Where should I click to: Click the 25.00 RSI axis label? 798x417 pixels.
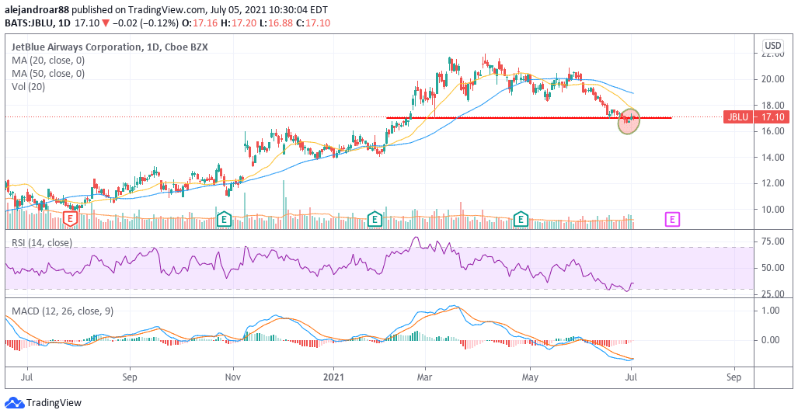tap(772, 294)
